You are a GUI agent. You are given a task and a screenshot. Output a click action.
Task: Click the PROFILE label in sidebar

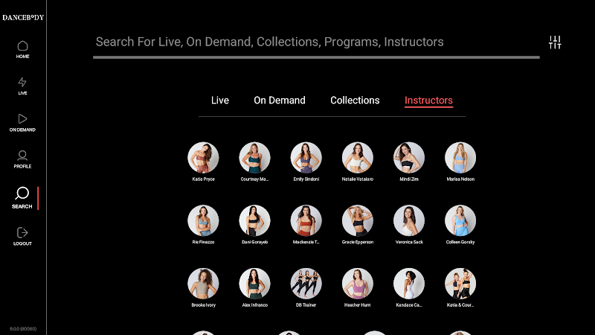pyautogui.click(x=22, y=166)
